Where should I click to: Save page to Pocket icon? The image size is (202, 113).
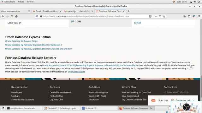click(x=160, y=16)
